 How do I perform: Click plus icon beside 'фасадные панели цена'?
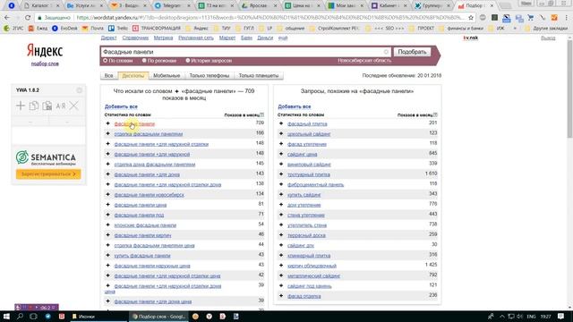107,205
